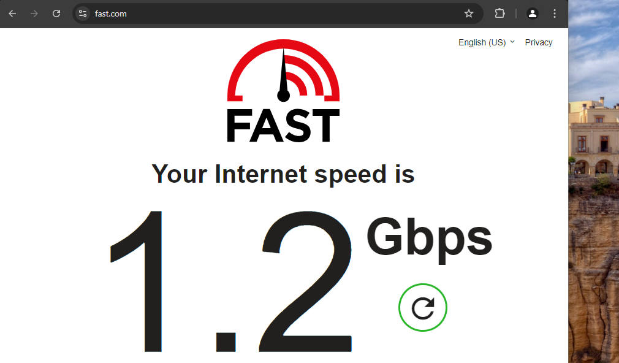The height and width of the screenshot is (363, 619).
Task: Open the Extensions puzzle icon
Action: 499,14
